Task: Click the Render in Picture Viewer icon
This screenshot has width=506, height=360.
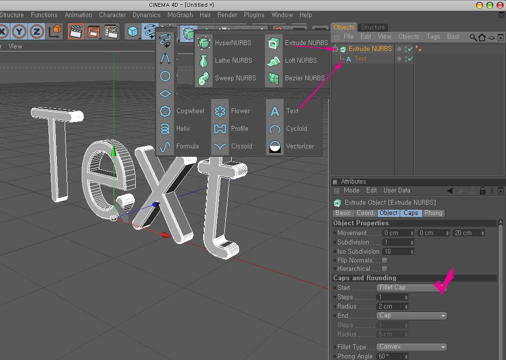Action: [94, 32]
